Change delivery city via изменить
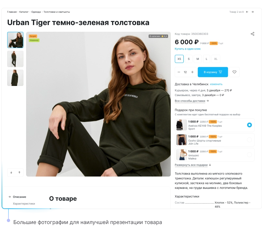Screen dimensions: 262x239 pos(216,84)
